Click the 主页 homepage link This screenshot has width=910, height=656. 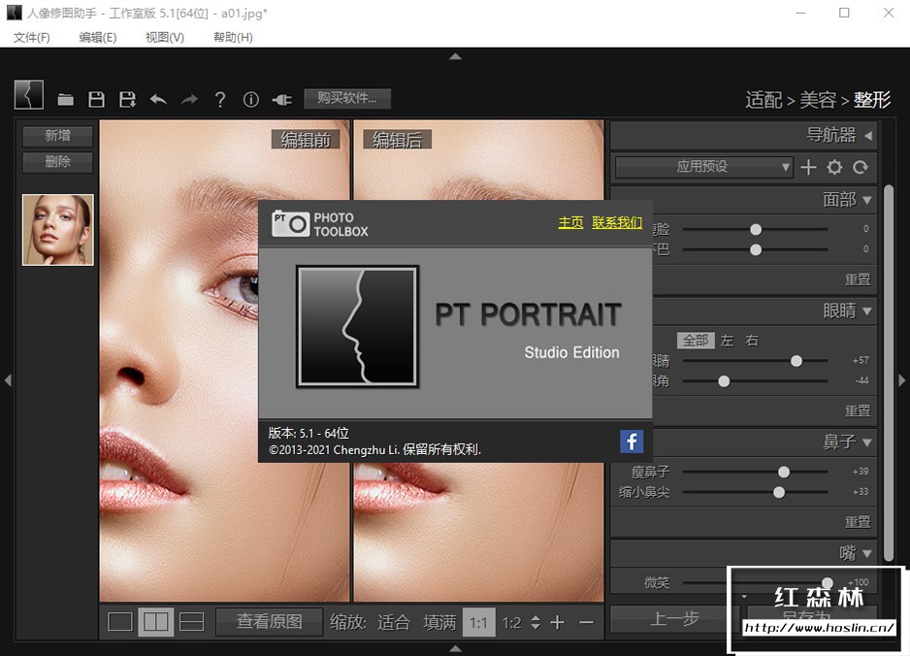click(570, 222)
